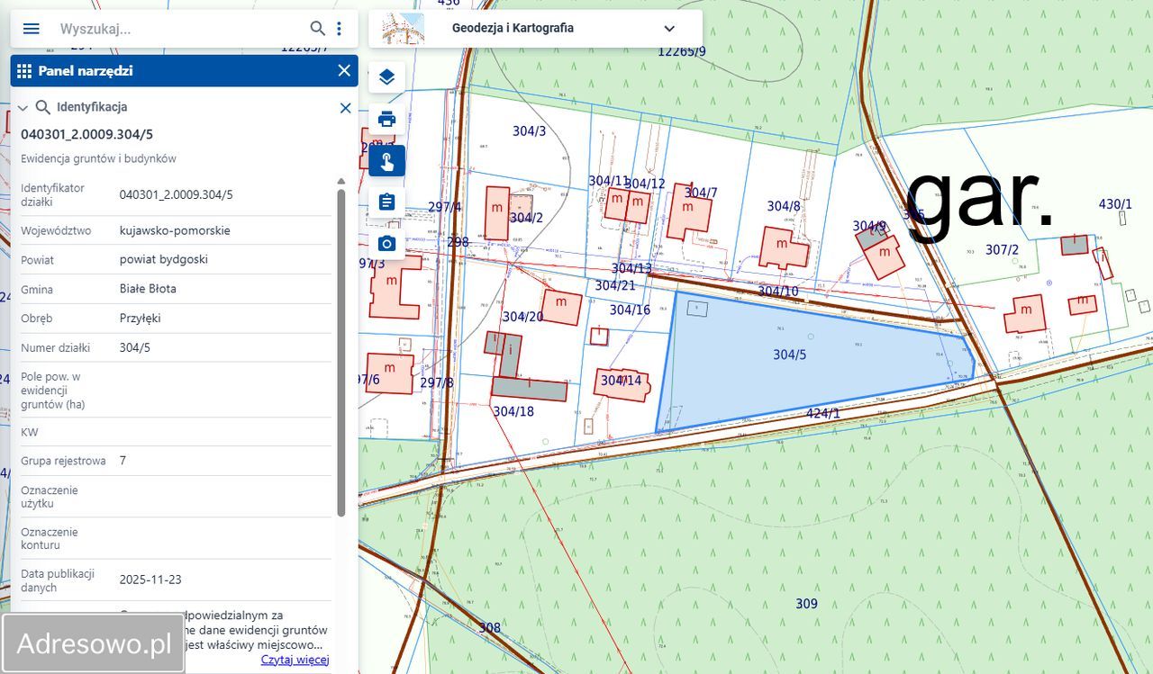Screen dimensions: 1153x674
Task: Open the three-dot options menu
Action: click(x=339, y=28)
